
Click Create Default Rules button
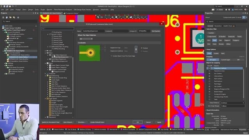point(97,122)
